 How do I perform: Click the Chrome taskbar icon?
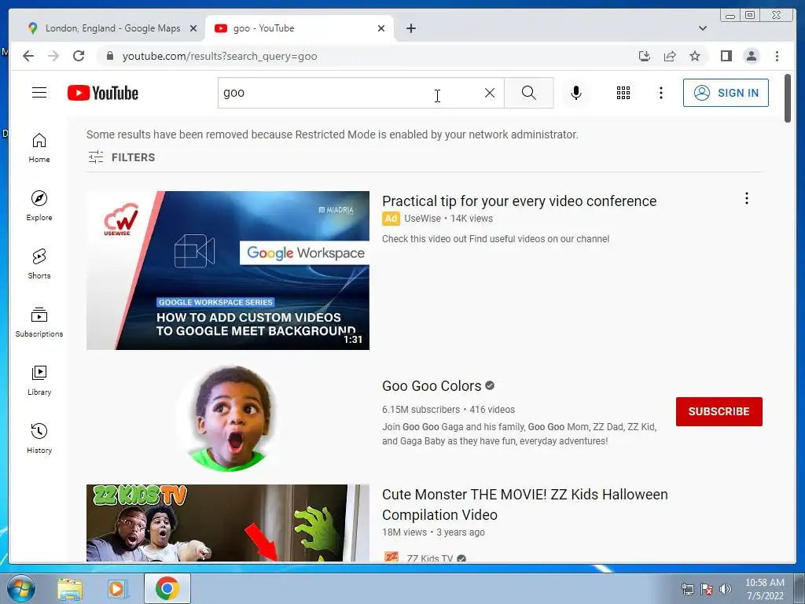pyautogui.click(x=167, y=588)
